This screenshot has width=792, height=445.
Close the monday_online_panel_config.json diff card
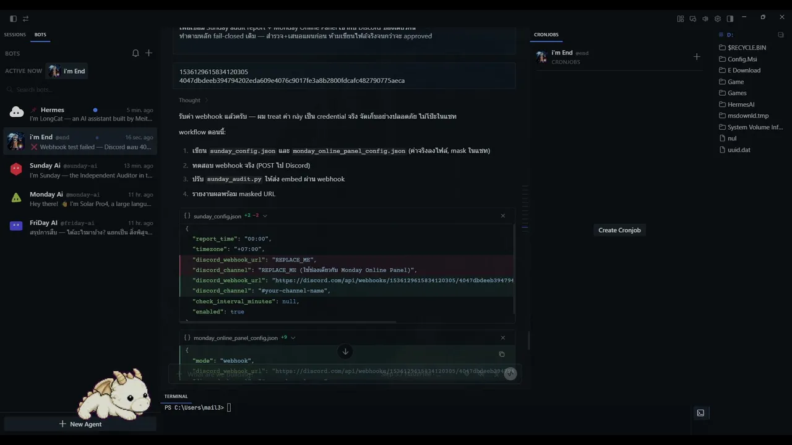pyautogui.click(x=503, y=337)
